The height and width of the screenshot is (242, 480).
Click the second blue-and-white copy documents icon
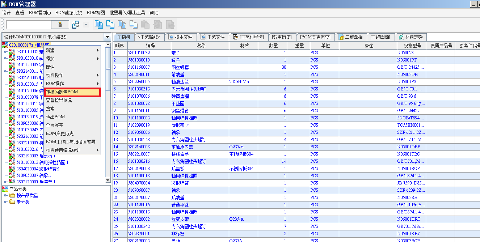tap(110, 25)
